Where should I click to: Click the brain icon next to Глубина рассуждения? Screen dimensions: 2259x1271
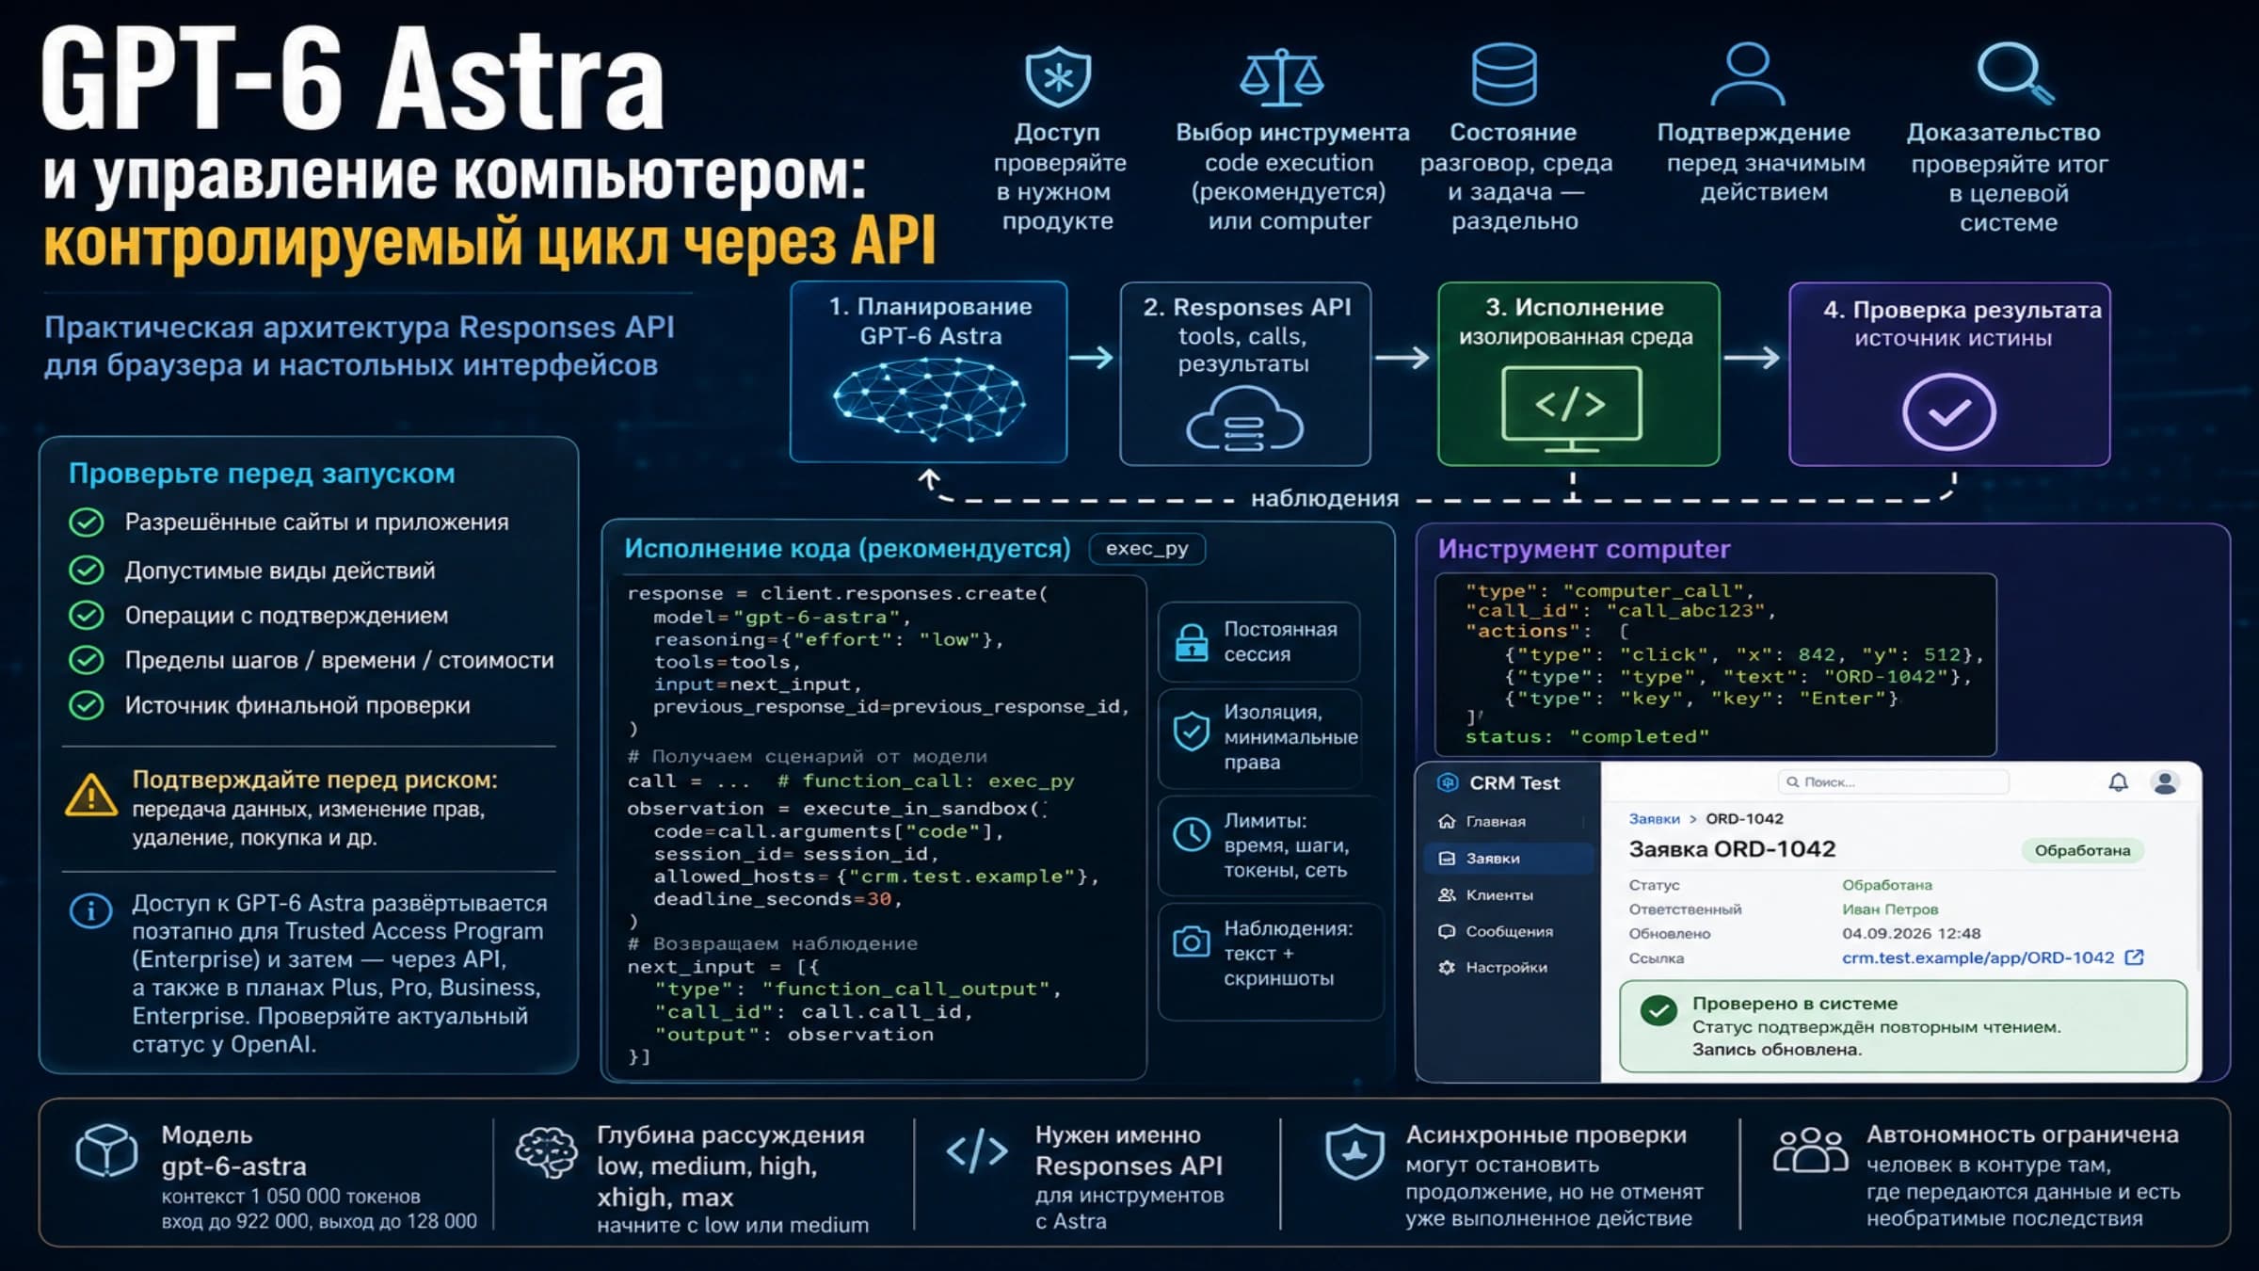[546, 1152]
